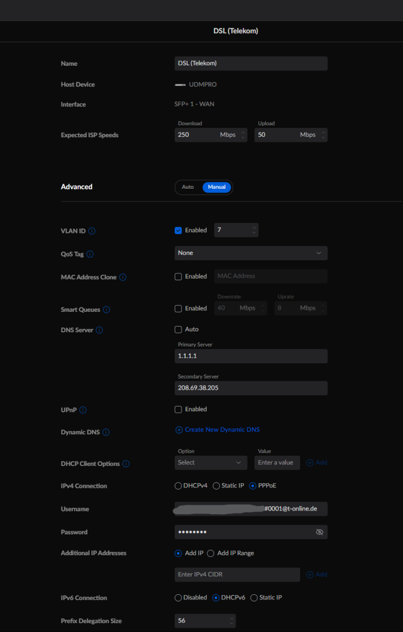Click Add next to IPv4 CIDR field
The width and height of the screenshot is (403, 632).
coord(316,575)
